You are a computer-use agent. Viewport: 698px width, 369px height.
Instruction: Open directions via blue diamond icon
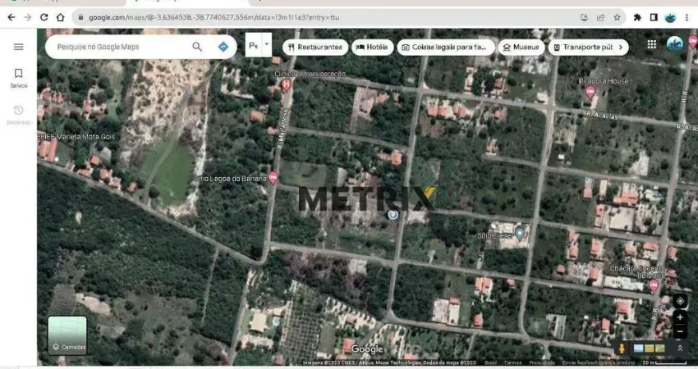pos(223,47)
